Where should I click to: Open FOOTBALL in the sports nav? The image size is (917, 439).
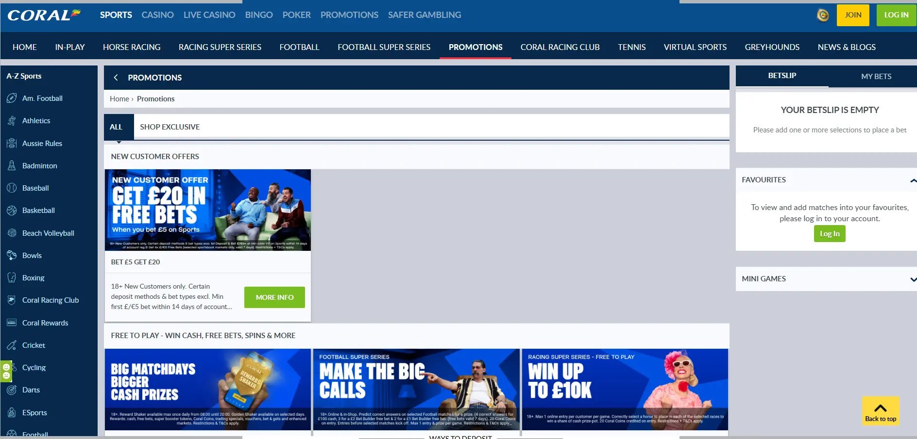pyautogui.click(x=299, y=47)
